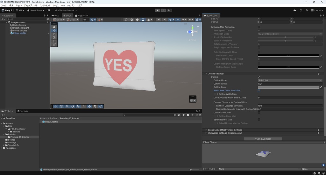
Task: Open Unity Version Control menu
Action: coord(65,10)
